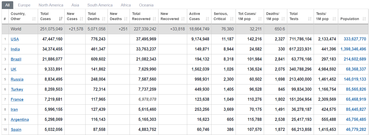Click sort icon in Total Tests header
This screenshot has height=135, width=370.
310,19
